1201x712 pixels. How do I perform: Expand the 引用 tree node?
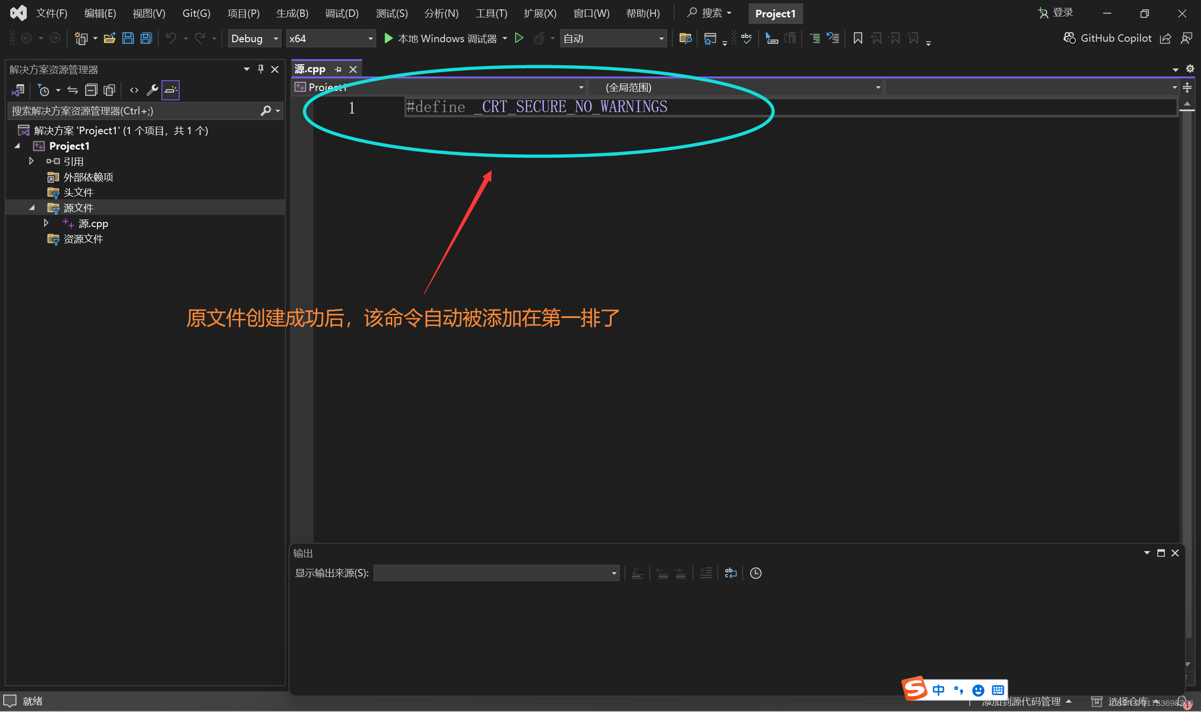(31, 161)
